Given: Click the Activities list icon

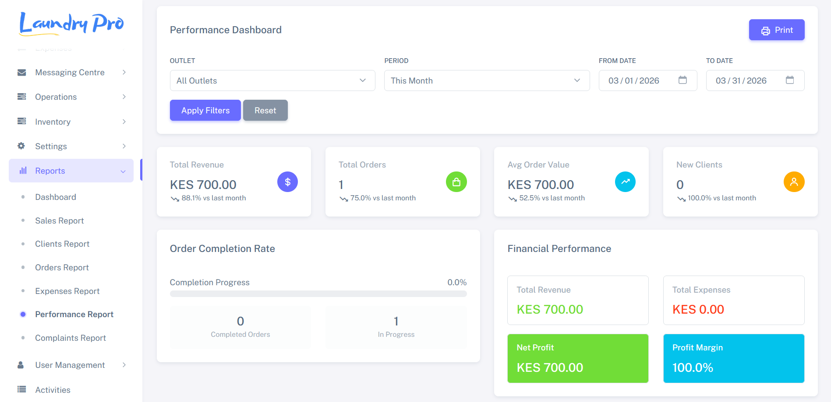Looking at the screenshot, I should (21, 389).
